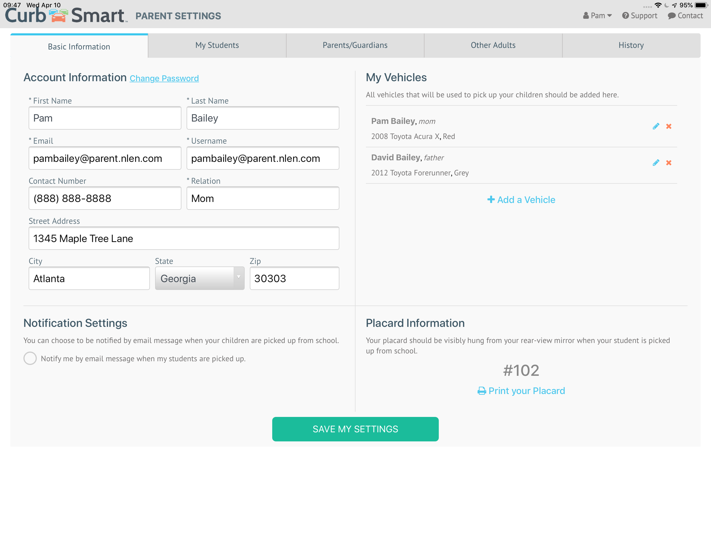Click the Save My Settings button

point(355,429)
